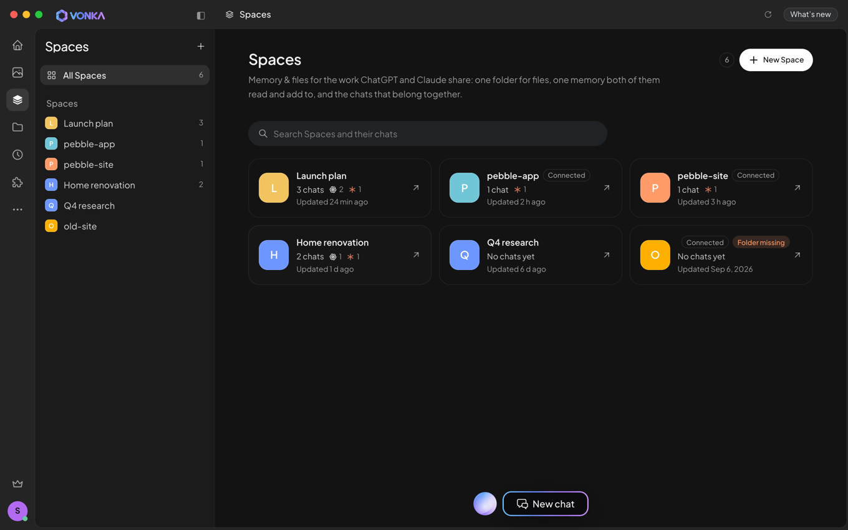Click the arrow icon on pebble-site card

pos(797,188)
